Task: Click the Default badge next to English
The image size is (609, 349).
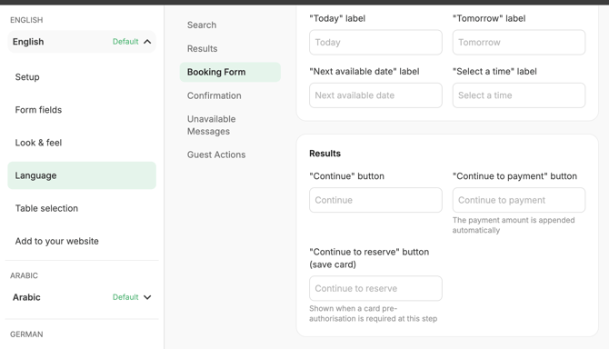Action: tap(125, 42)
